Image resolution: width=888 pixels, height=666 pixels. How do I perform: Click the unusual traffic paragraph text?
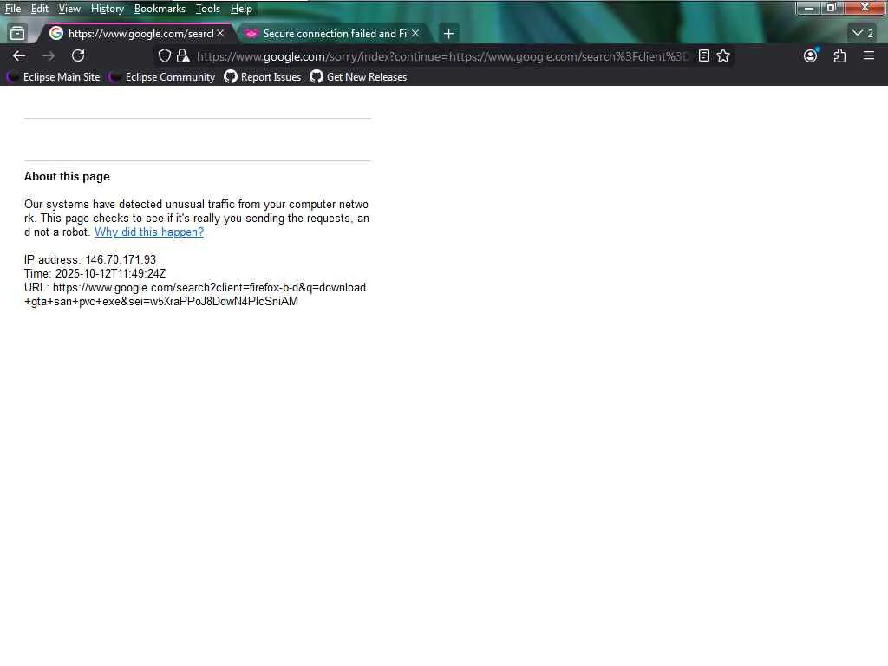coord(197,218)
